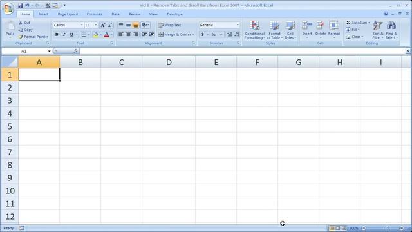Insert cells button
Viewport: 412px width, 232px height.
coord(307,30)
